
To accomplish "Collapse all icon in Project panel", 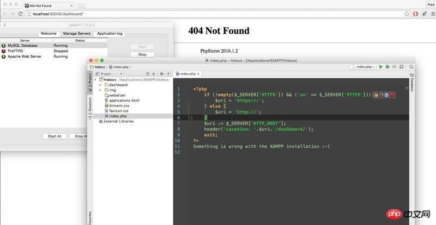I will click(154, 74).
